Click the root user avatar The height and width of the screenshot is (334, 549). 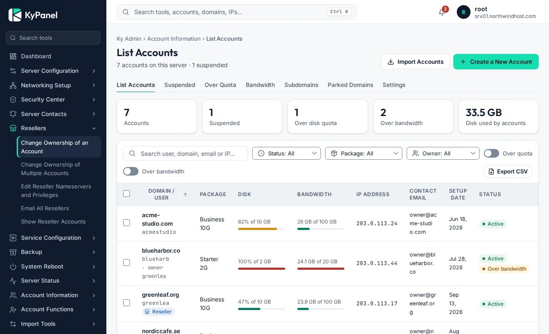coord(464,12)
